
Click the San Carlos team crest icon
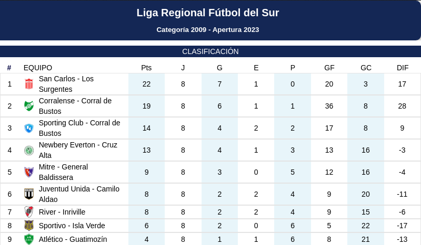[29, 84]
